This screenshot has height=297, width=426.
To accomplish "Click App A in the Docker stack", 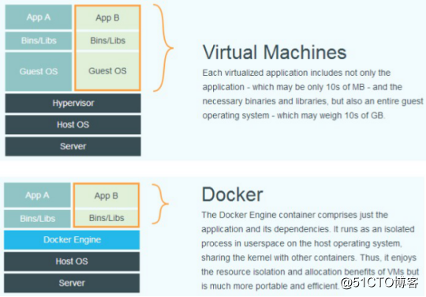I will (37, 195).
